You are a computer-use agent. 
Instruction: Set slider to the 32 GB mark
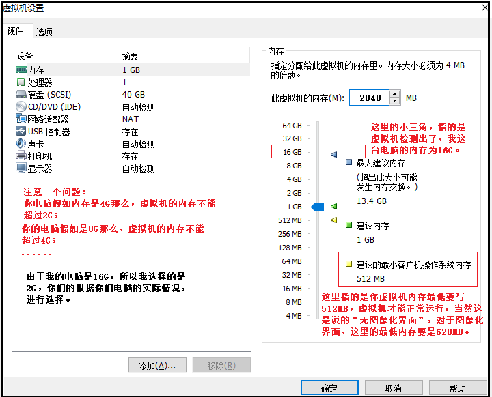[292, 138]
